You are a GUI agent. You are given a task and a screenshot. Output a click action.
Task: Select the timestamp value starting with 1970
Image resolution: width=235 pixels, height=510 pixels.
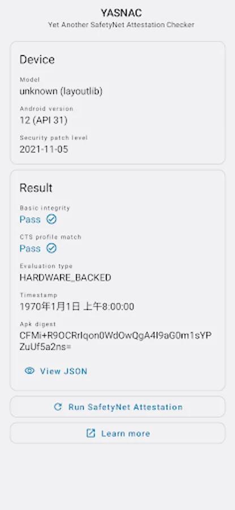pos(76,307)
